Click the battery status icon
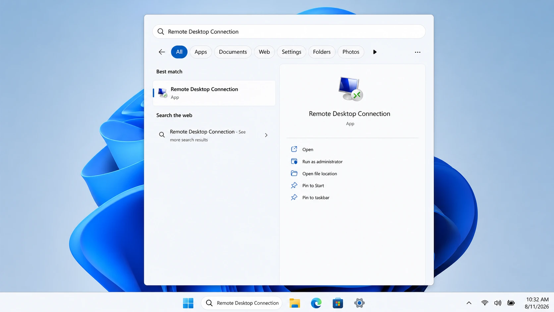This screenshot has height=312, width=554. [511, 303]
